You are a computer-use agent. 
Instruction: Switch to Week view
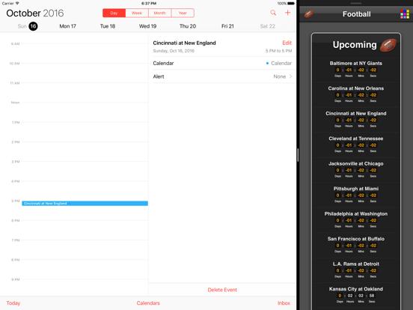point(137,13)
